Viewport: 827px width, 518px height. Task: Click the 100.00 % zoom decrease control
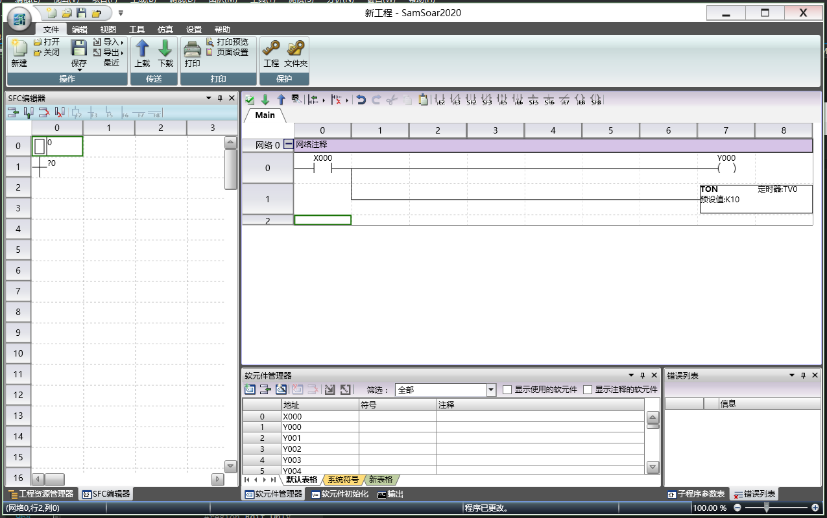pos(738,508)
